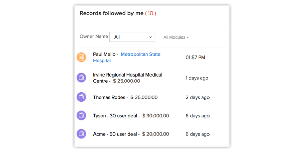Open Irvine Regional Hospital Medical Centre record

pyautogui.click(x=127, y=75)
